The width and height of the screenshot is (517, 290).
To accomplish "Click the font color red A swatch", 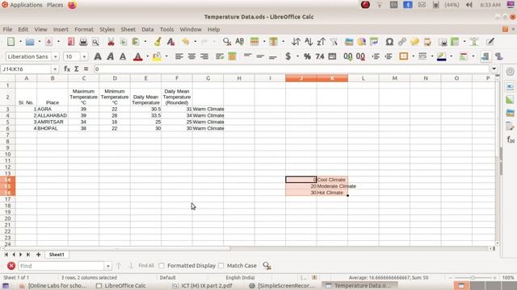I will click(138, 56).
